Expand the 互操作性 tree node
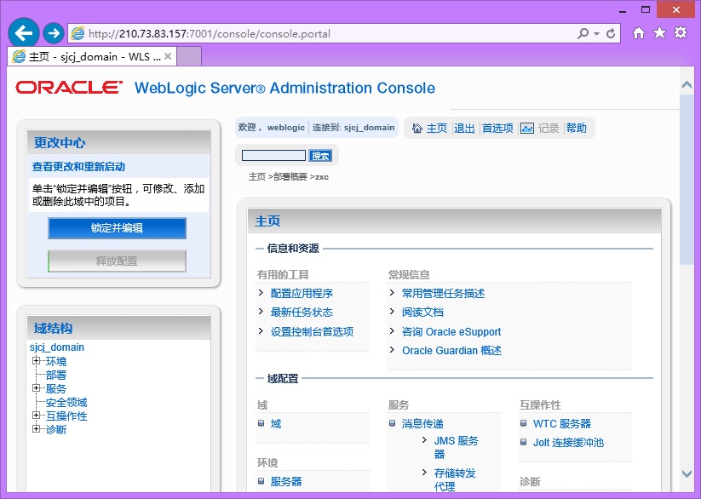Viewport: 701px width, 499px height. coord(37,415)
